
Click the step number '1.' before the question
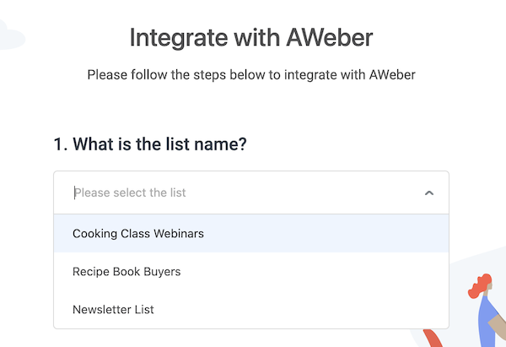tap(60, 144)
